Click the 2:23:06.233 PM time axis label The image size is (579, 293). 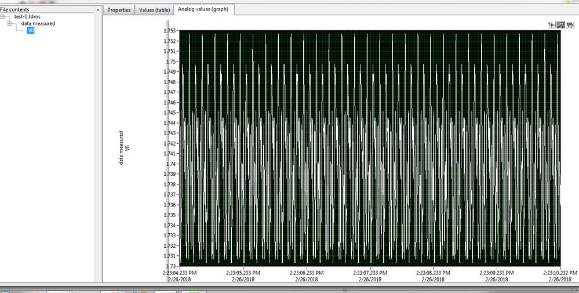[x=307, y=273]
